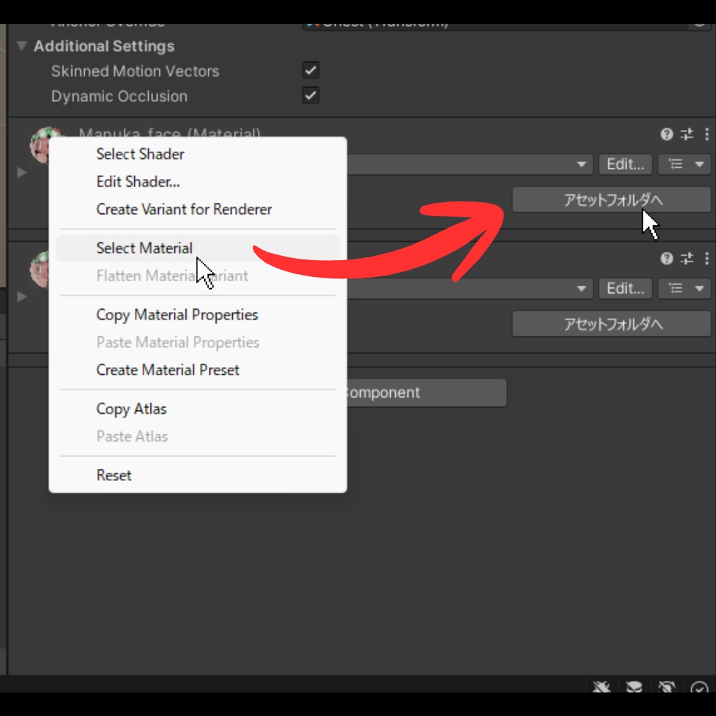Uncheck Dynamic Occlusion
The width and height of the screenshot is (716, 716).
click(x=310, y=96)
